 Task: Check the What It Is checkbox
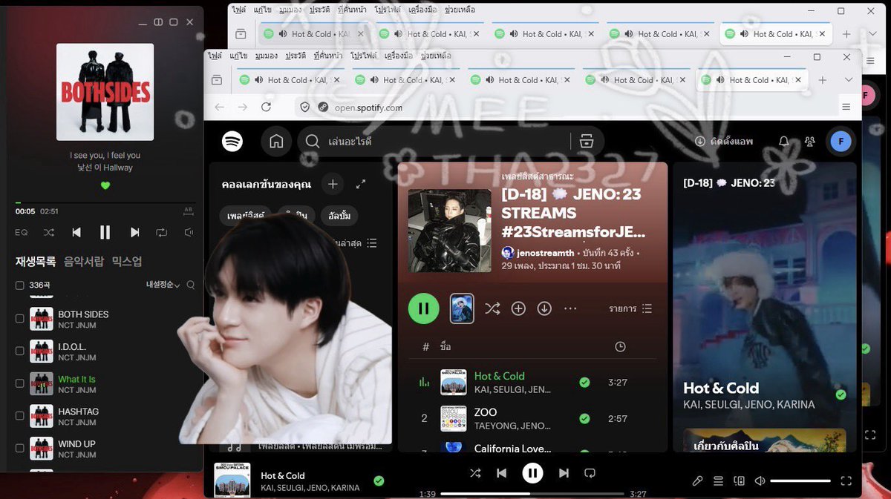click(x=20, y=383)
